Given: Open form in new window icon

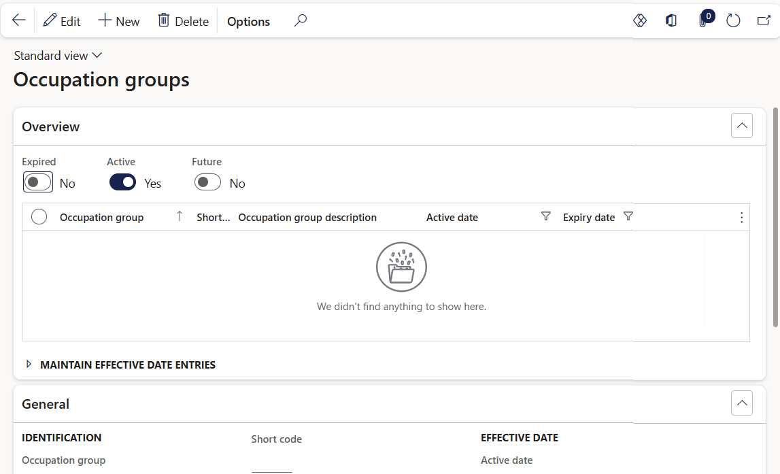Looking at the screenshot, I should 764,21.
